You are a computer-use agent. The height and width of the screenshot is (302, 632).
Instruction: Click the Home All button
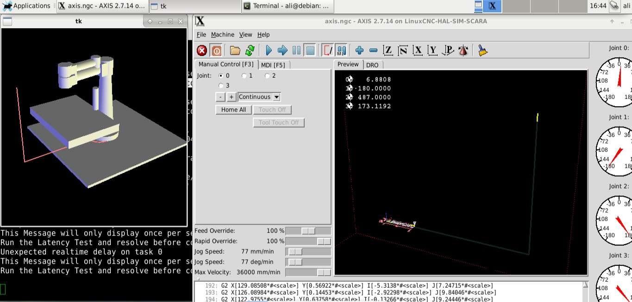click(x=233, y=110)
